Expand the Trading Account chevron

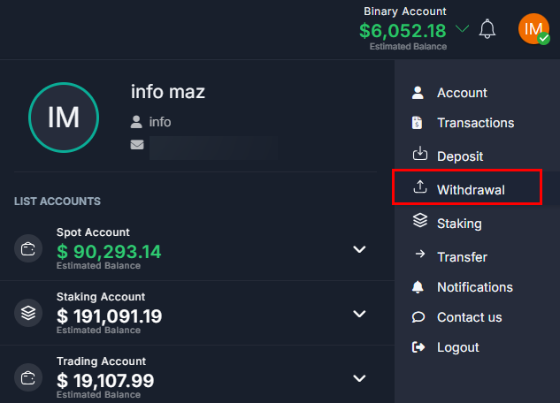[359, 378]
